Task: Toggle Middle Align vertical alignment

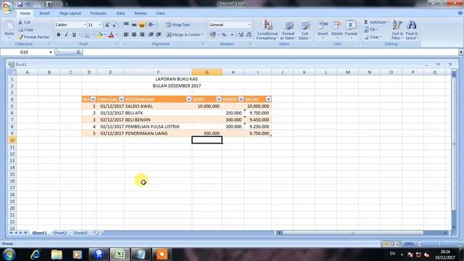Action: click(x=134, y=25)
